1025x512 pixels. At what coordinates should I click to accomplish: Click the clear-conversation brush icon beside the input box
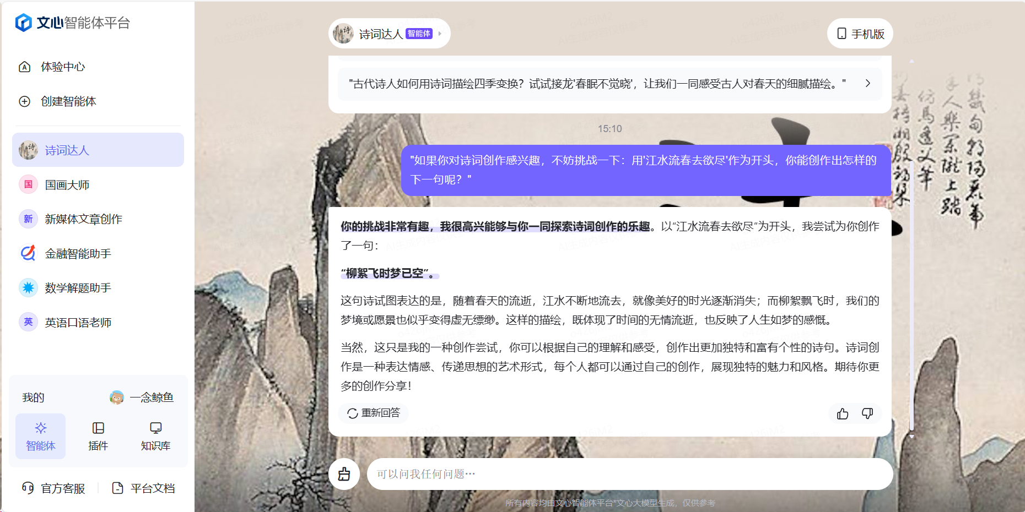[x=344, y=473]
